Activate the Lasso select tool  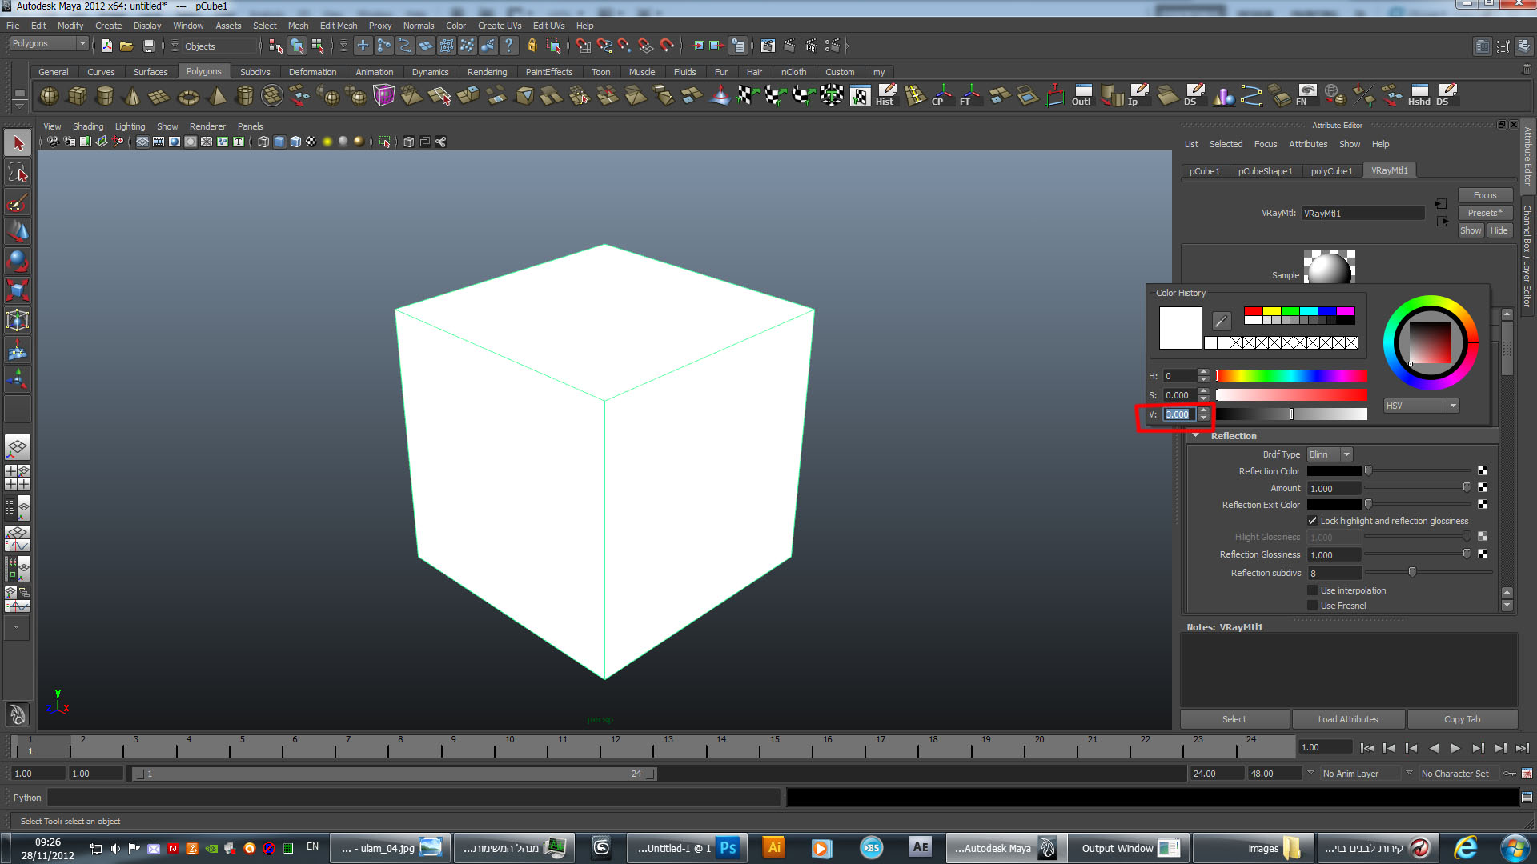pyautogui.click(x=18, y=173)
